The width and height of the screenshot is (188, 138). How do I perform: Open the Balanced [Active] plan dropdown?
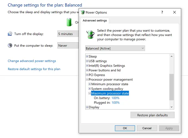point(115,48)
